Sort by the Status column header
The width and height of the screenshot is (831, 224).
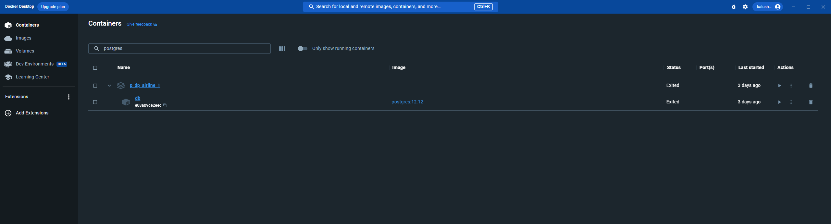click(674, 67)
